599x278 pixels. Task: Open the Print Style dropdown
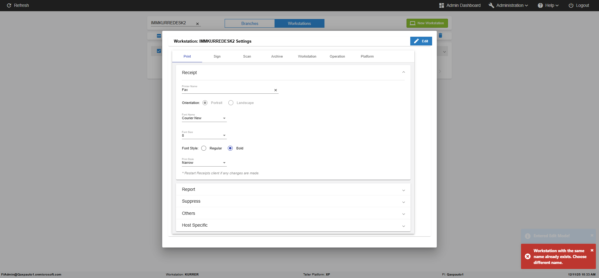(204, 163)
